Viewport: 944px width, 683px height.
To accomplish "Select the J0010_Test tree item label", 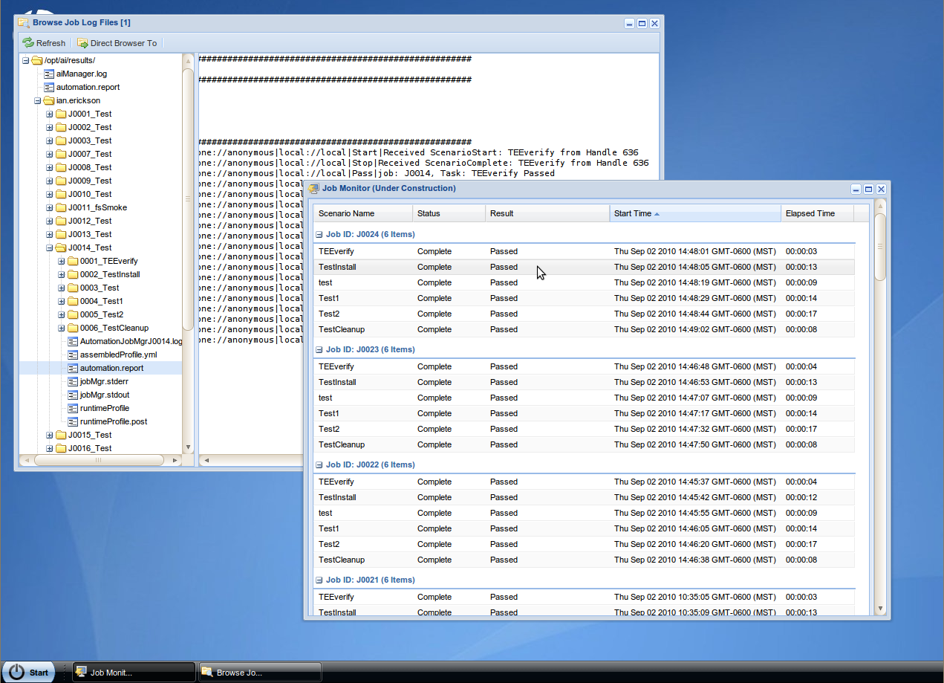I will pyautogui.click(x=90, y=194).
